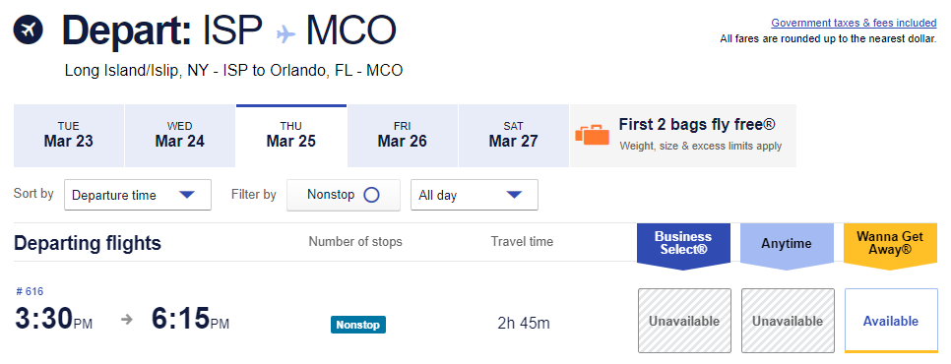This screenshot has height=364, width=951.
Task: Open Government taxes & fees included link
Action: (x=854, y=23)
